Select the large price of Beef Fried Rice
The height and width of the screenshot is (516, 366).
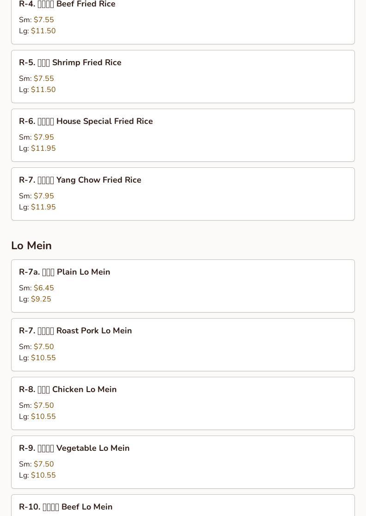pos(43,31)
